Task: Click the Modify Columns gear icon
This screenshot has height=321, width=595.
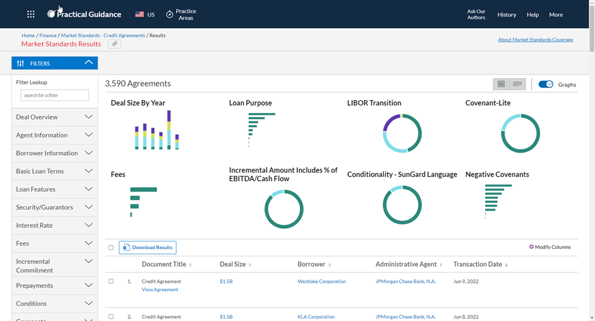Action: 532,247
